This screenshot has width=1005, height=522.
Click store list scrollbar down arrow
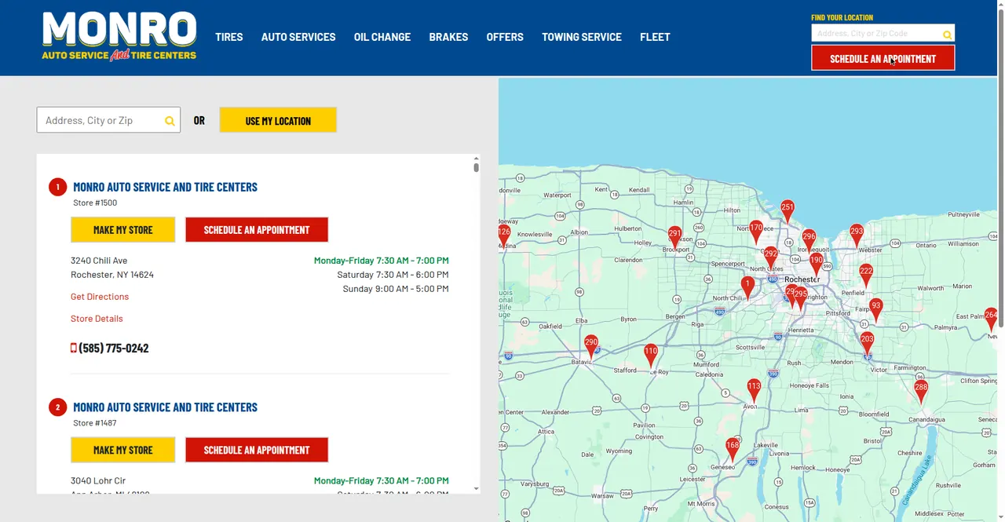tap(476, 489)
